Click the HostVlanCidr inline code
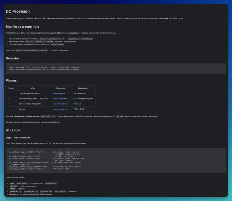 pos(46,192)
